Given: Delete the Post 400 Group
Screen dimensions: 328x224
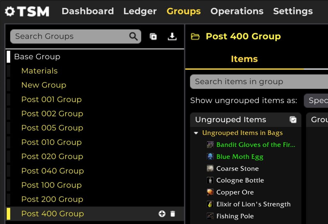Looking at the screenshot, I should [173, 214].
